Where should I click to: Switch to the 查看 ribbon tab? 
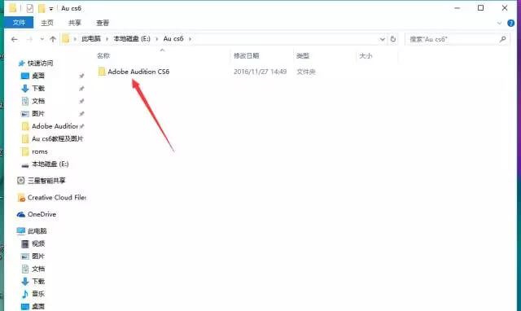[103, 23]
